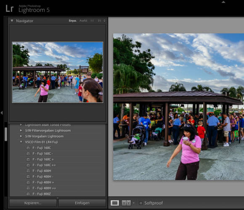Switch to Before/After YY view
The width and height of the screenshot is (244, 210).
point(126,203)
